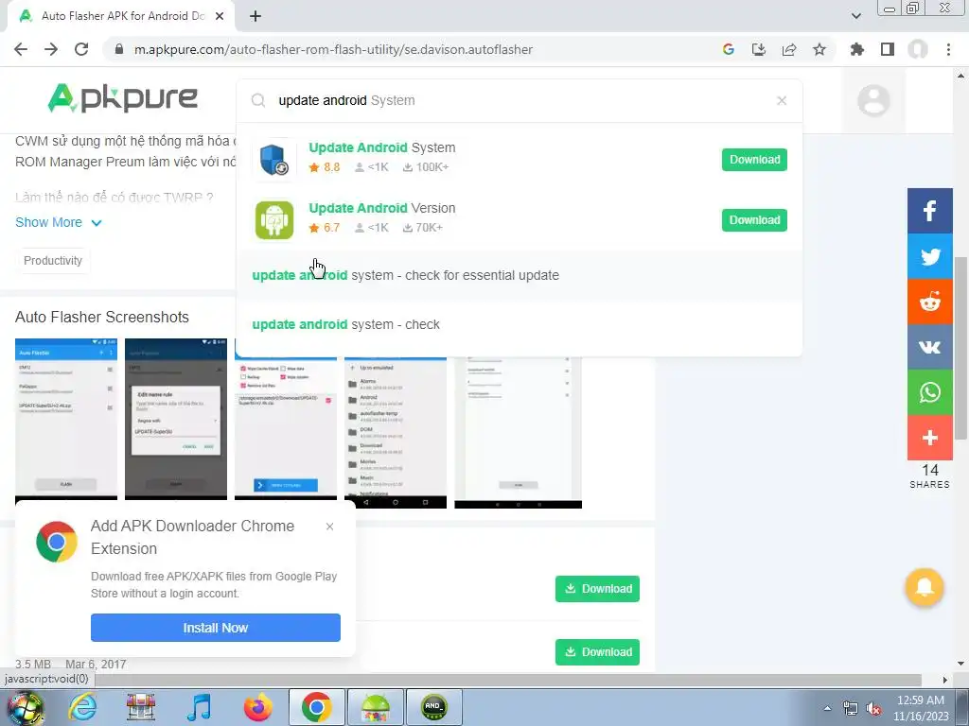
Task: Go forward in browser history
Action: 51,49
